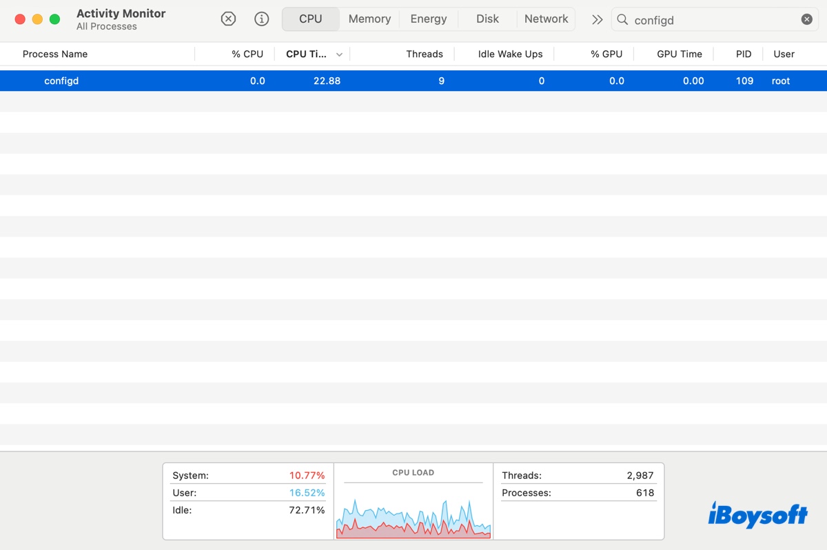Viewport: 827px width, 550px height.
Task: Sort by User column header
Action: click(784, 54)
